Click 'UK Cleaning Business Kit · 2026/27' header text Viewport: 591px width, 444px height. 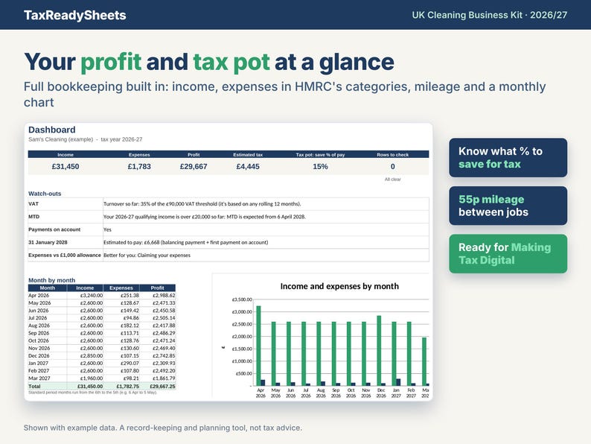tap(489, 15)
